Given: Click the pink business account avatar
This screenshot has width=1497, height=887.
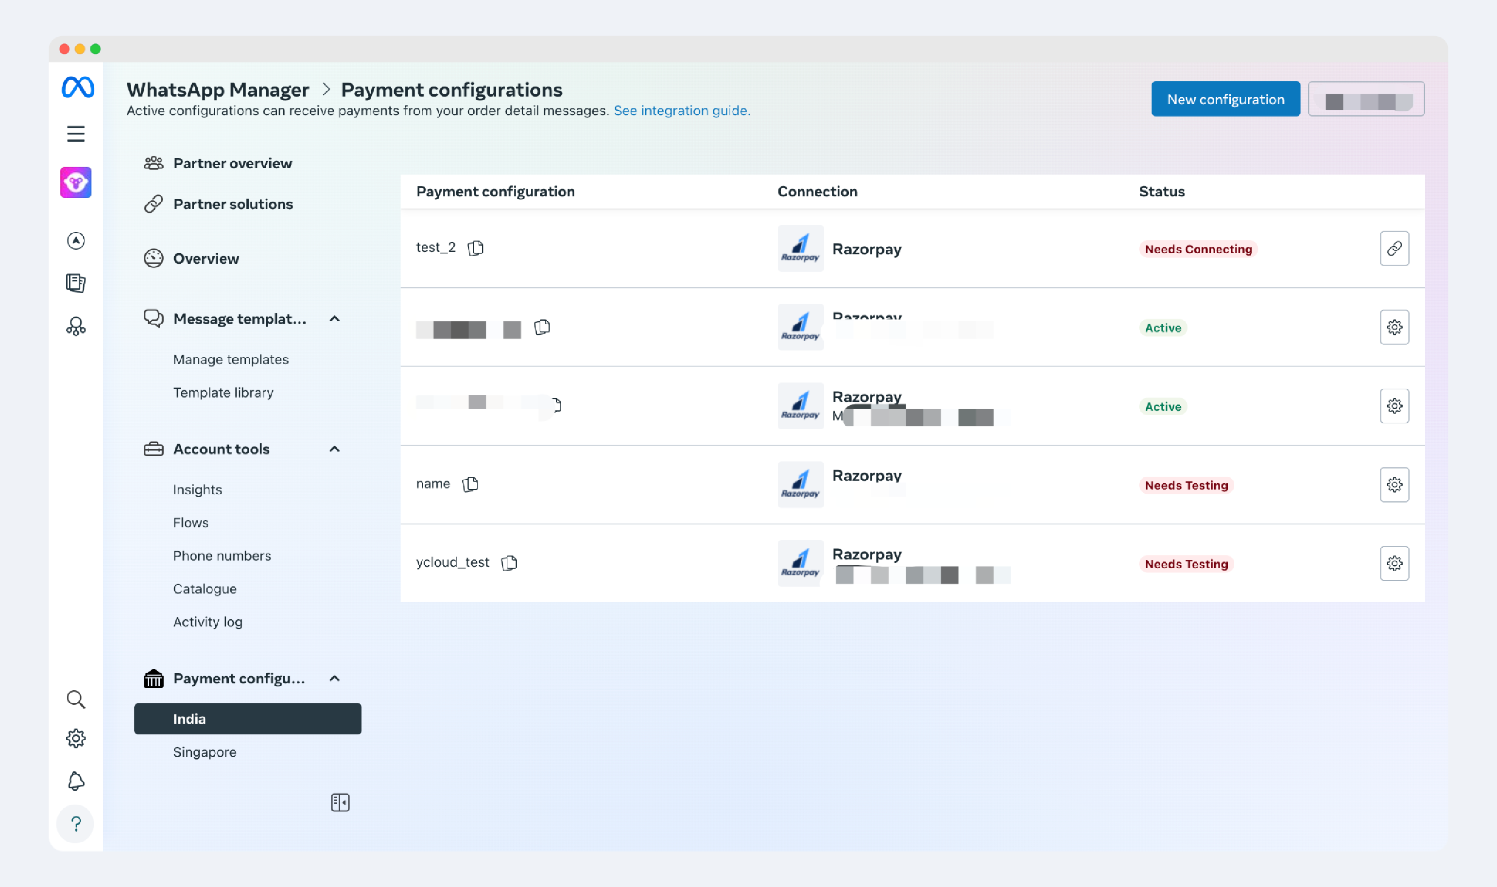Looking at the screenshot, I should point(76,182).
